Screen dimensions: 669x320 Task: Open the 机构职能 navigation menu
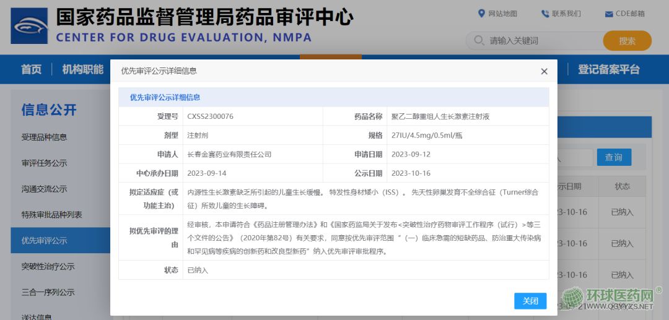pos(82,69)
